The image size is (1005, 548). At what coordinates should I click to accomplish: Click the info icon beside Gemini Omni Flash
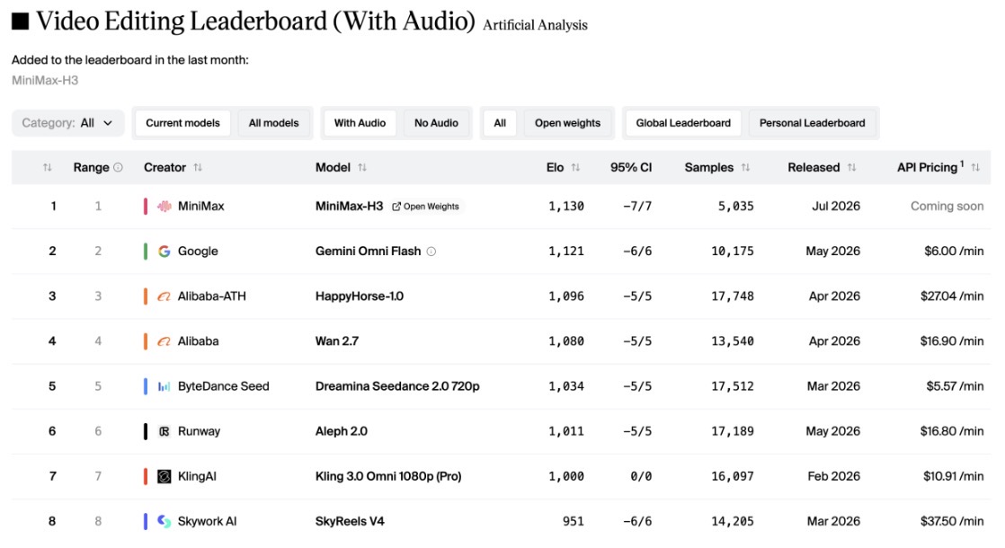[x=431, y=252]
